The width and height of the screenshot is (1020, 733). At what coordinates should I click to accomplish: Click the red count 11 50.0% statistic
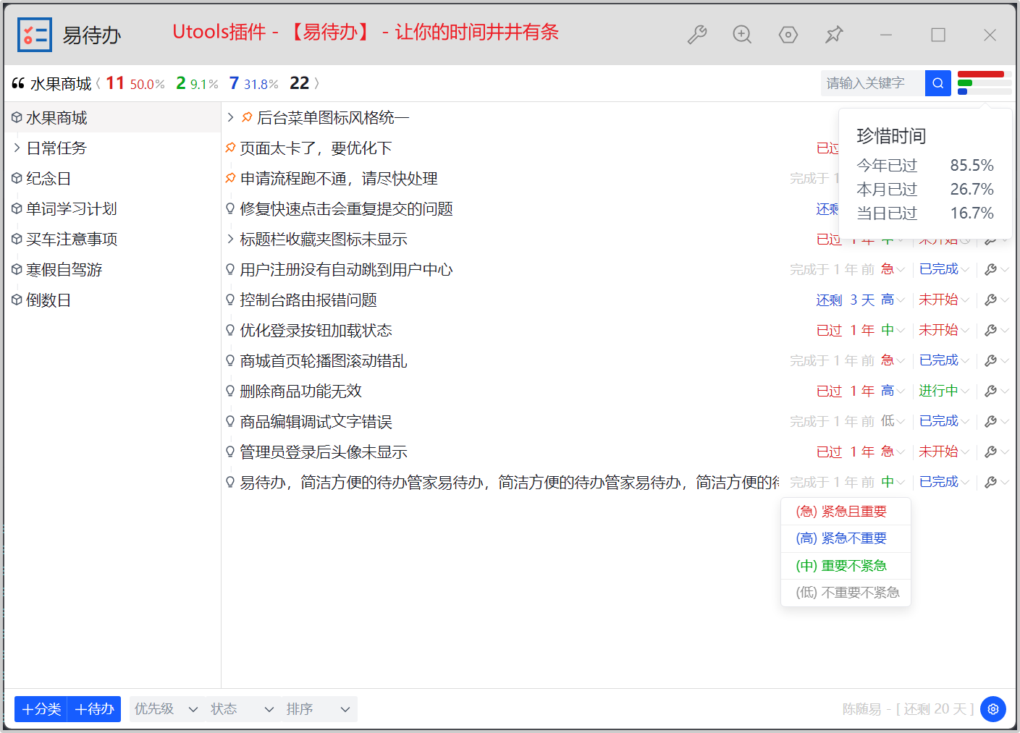pos(135,83)
